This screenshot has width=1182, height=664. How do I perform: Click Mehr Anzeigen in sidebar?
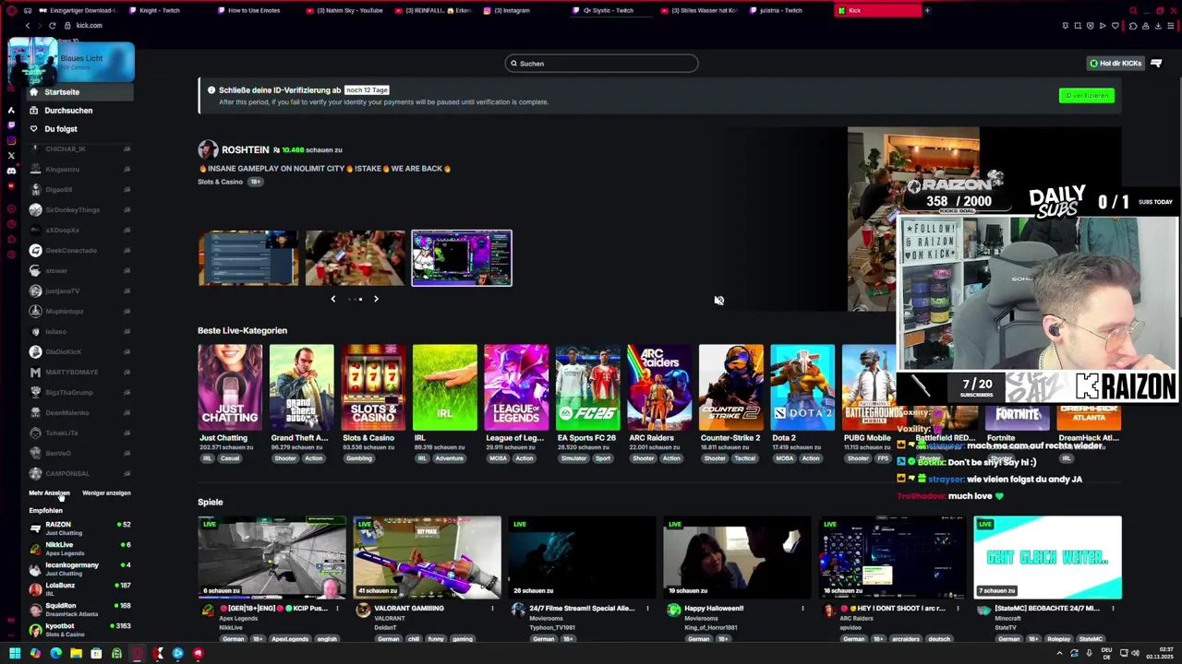tap(49, 493)
